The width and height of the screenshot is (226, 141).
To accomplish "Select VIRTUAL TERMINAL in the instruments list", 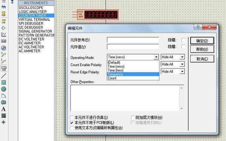I will click(36, 20).
